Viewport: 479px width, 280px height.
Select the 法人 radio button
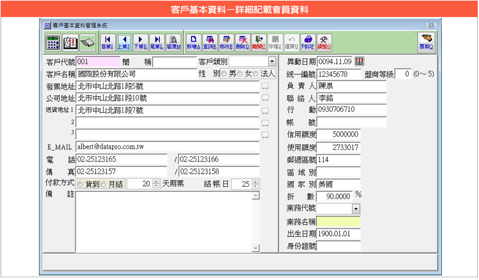coord(257,74)
